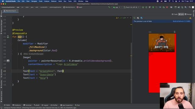Click the Make Project hammer icon
Image resolution: width=195 pixels, height=109 pixels.
[109, 7]
